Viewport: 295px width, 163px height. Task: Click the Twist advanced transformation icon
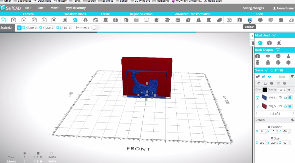209,20
